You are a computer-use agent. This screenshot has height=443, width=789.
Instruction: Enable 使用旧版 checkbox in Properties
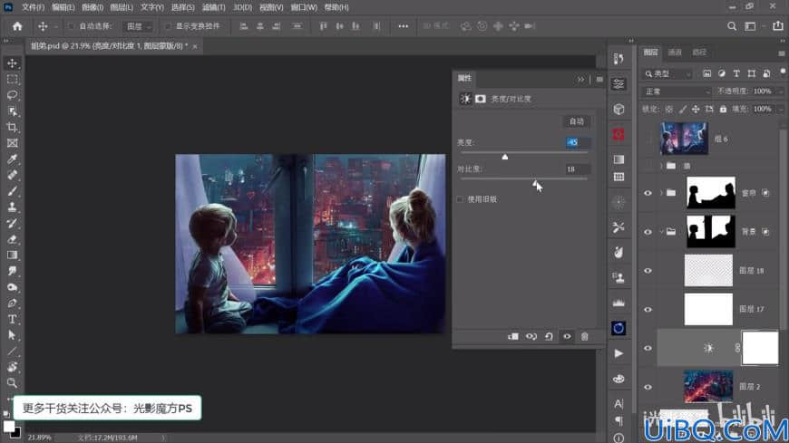(460, 199)
